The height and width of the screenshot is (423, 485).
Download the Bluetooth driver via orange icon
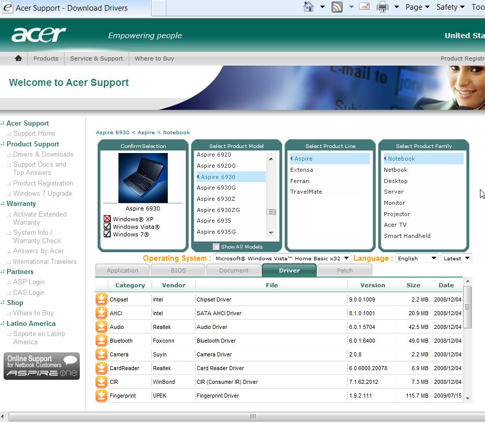(x=101, y=340)
